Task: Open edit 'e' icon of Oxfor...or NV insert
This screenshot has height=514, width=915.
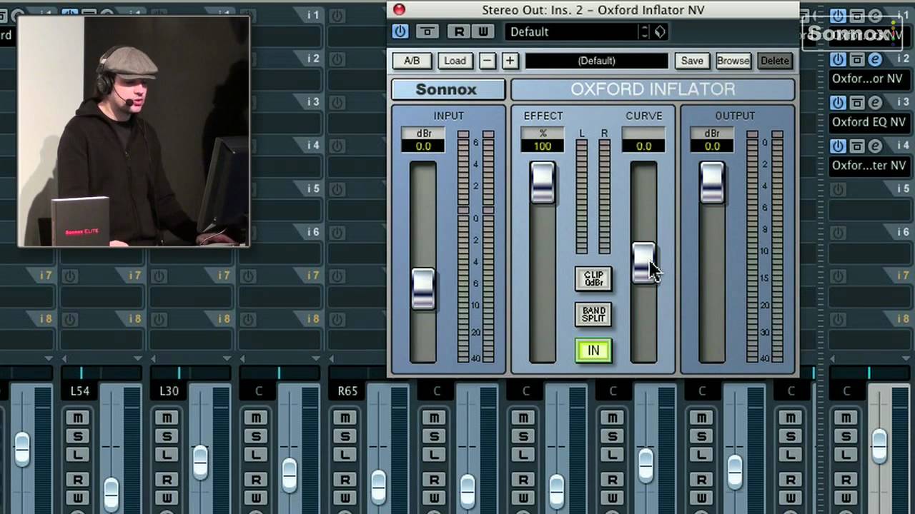Action: (x=875, y=59)
